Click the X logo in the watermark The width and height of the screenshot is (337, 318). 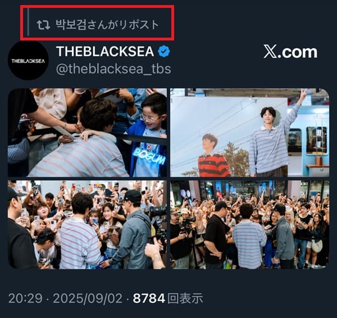(270, 52)
